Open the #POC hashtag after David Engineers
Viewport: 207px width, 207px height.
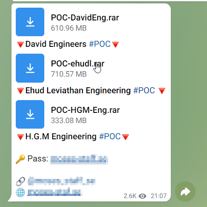[100, 44]
